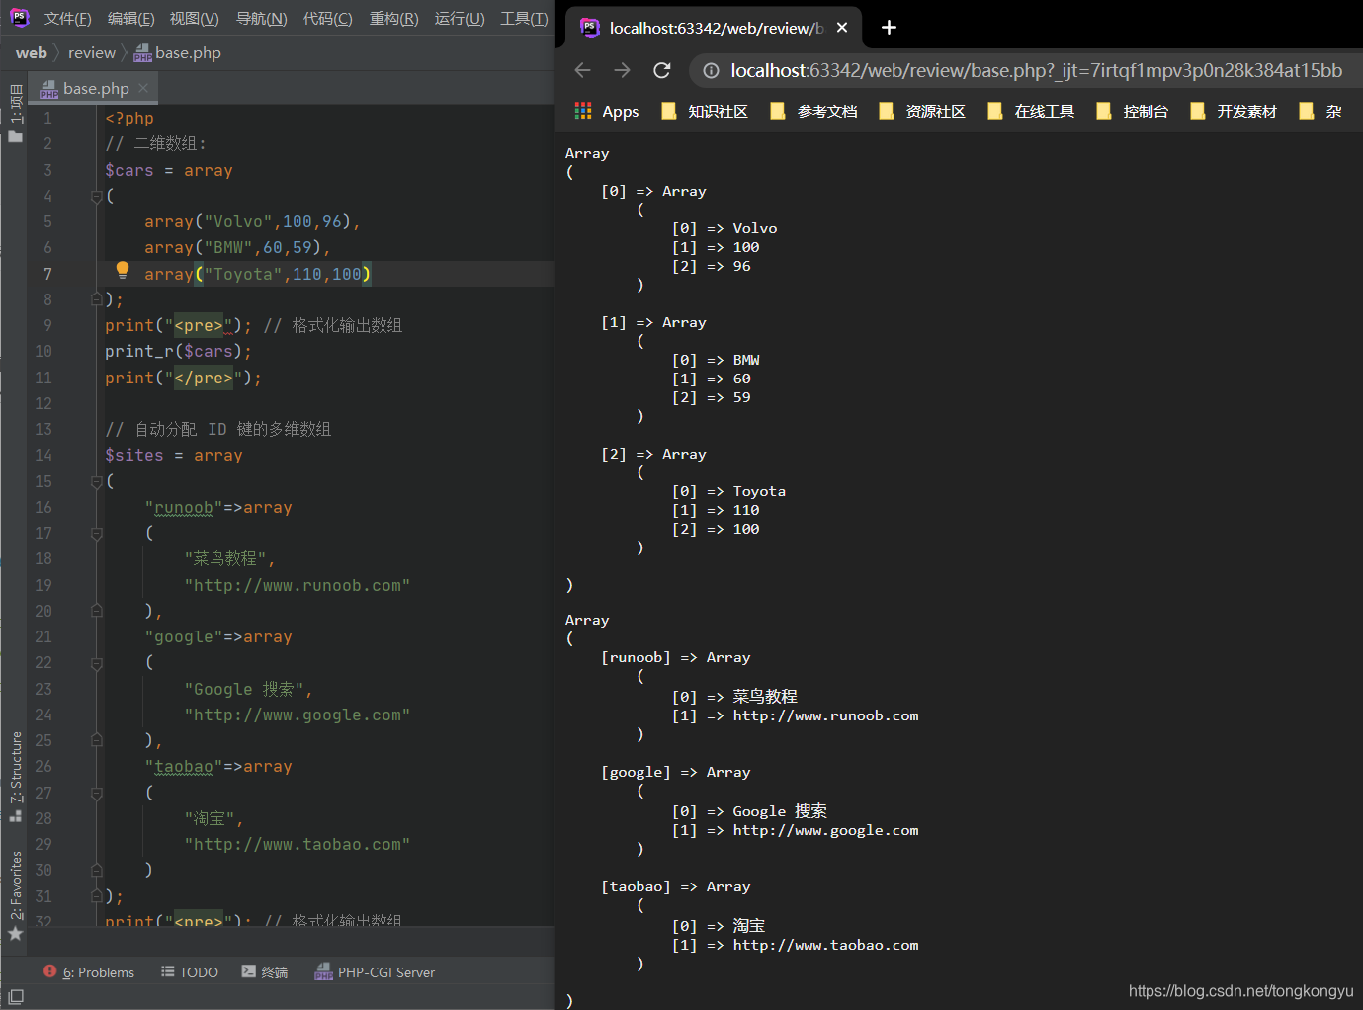Collapse the $cars array fold at line 4

tap(97, 196)
